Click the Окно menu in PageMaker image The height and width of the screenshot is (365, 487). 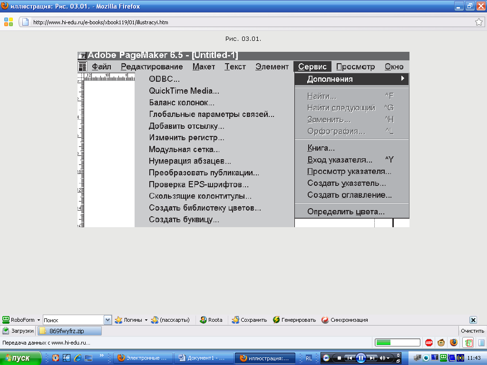[394, 67]
